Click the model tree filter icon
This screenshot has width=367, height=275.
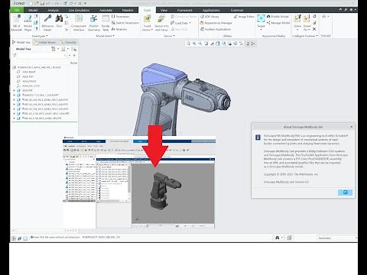point(15,55)
